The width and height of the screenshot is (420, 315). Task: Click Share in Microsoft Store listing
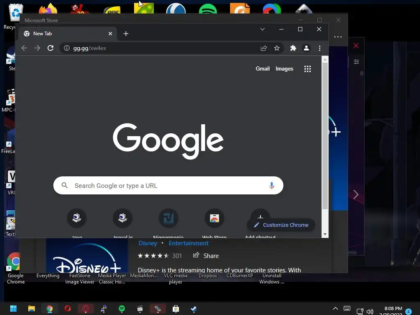(x=206, y=256)
